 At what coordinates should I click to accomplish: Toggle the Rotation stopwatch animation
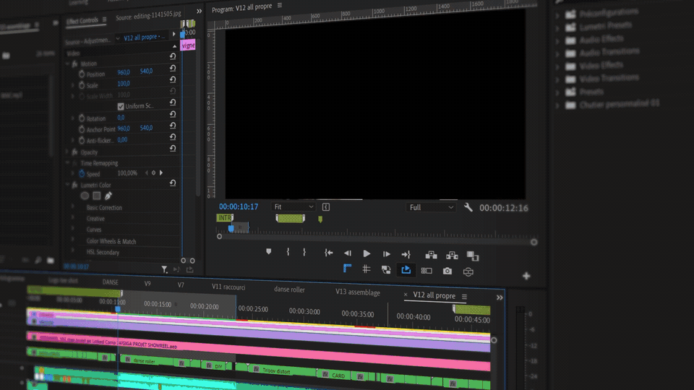pos(82,118)
